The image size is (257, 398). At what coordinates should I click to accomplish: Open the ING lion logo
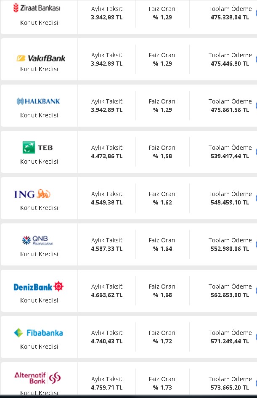tap(32, 194)
